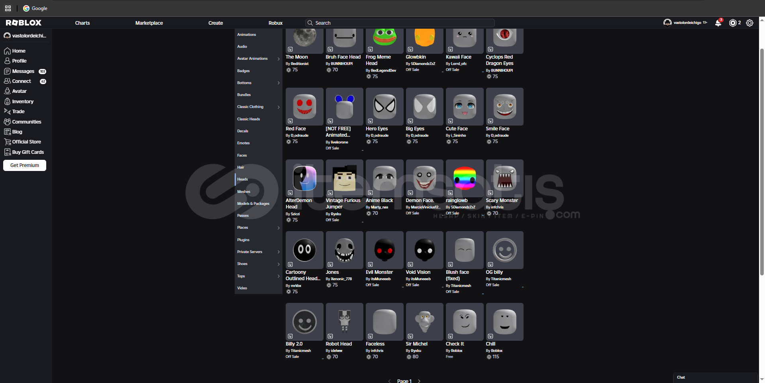This screenshot has height=383, width=765.
Task: Open the Robot Head thumbnail
Action: point(345,322)
